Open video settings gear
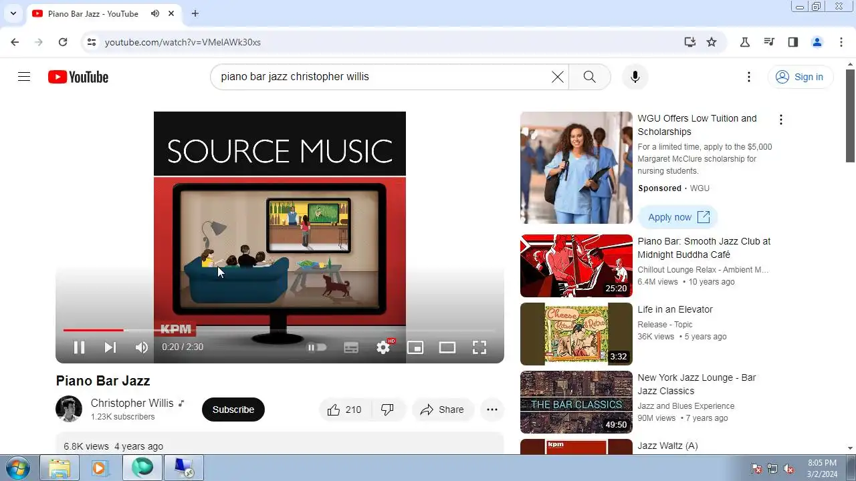 pyautogui.click(x=383, y=347)
